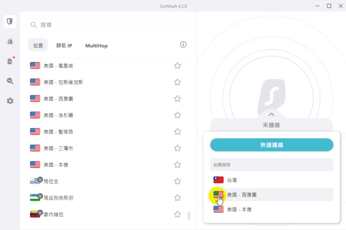Connect to 台灣 in recent list

tap(272, 180)
